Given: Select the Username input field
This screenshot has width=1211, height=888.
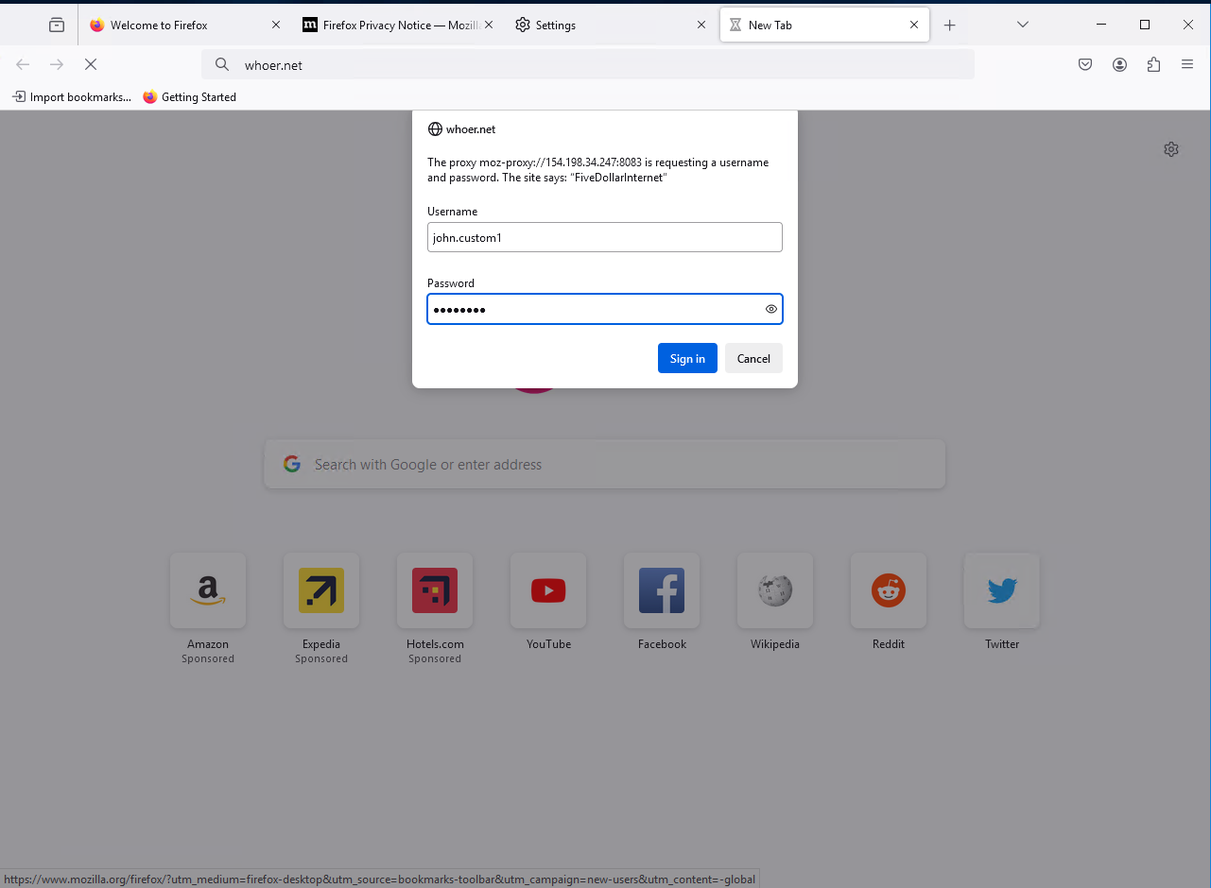Looking at the screenshot, I should [604, 237].
